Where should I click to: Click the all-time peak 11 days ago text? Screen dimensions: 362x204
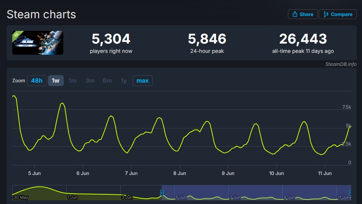[x=303, y=51]
